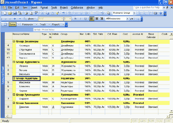
Task: Open the Resource Group dropdown
Action: point(134,13)
